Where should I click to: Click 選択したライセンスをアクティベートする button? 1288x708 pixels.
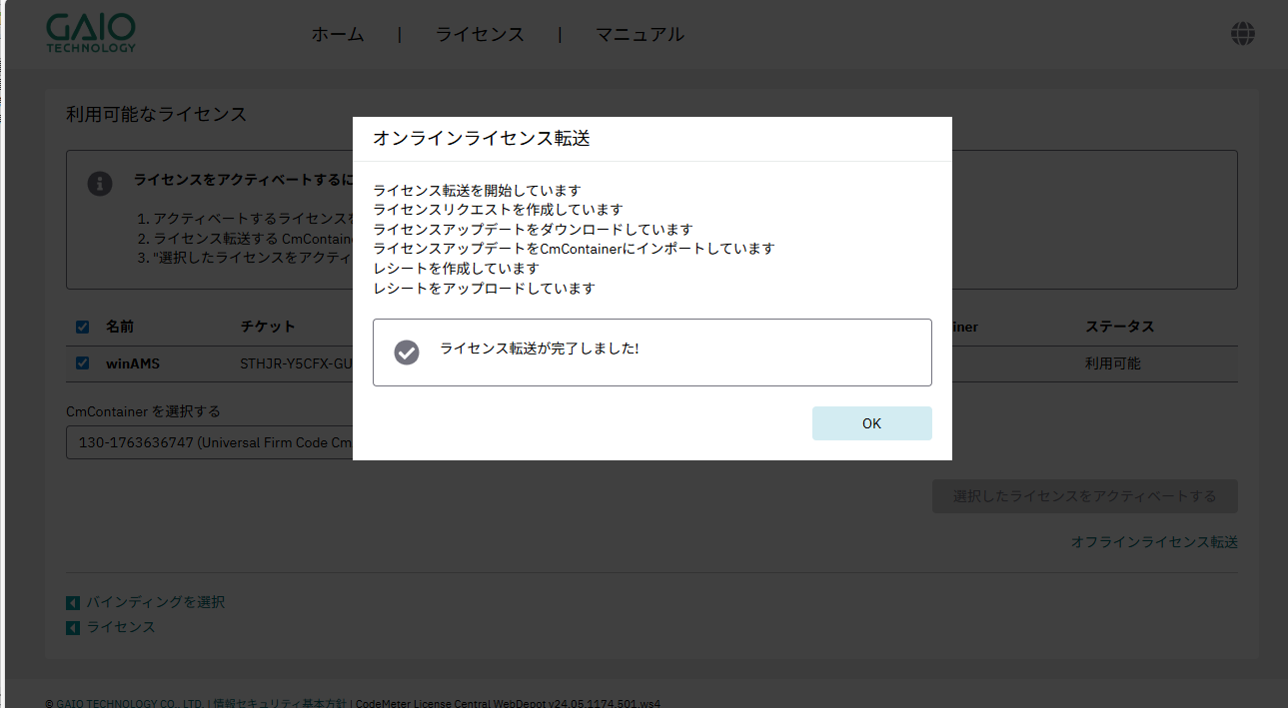click(x=1084, y=496)
